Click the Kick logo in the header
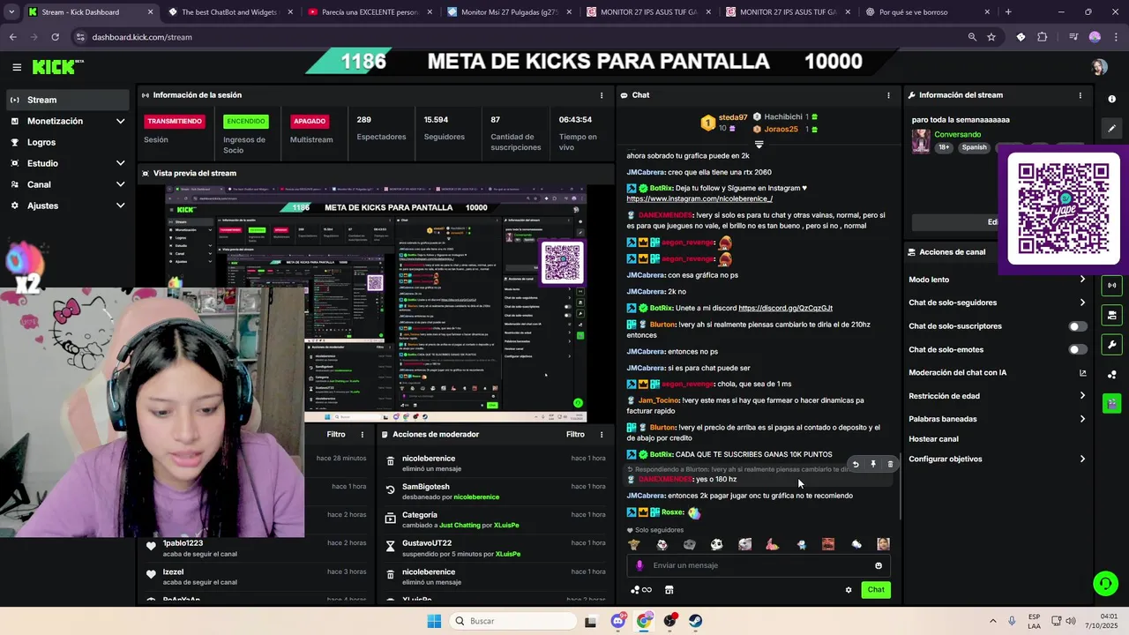Viewport: 1129px width, 635px height. coord(57,67)
